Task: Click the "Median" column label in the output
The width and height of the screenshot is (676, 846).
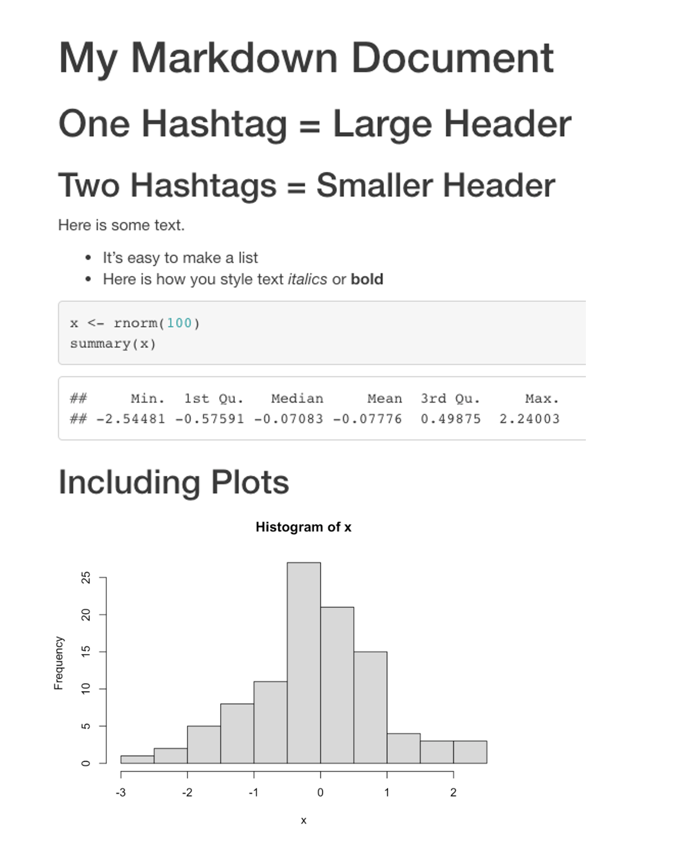Action: pos(297,399)
